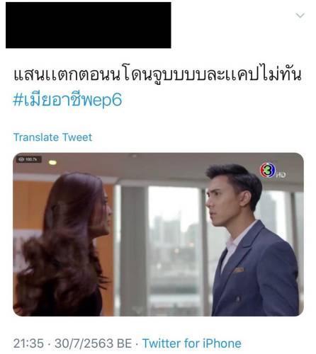Image resolution: width=316 pixels, height=354 pixels.
Task: Click the pocket square on the suit
Action: (239, 270)
